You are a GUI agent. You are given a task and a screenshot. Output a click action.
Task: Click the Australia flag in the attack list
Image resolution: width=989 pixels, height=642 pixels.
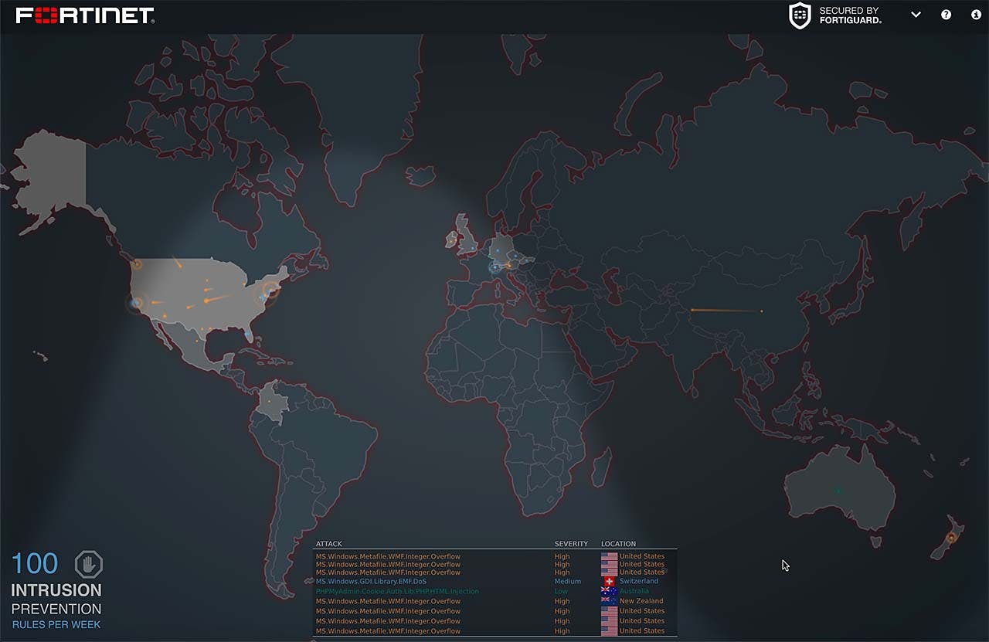click(609, 591)
